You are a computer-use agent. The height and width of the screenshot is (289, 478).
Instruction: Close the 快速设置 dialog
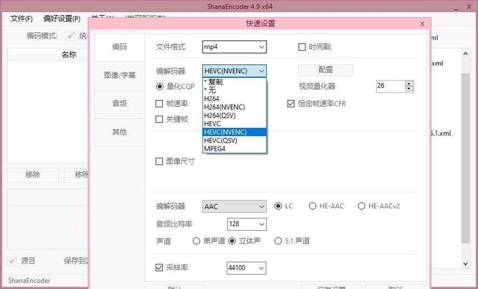coord(422,24)
